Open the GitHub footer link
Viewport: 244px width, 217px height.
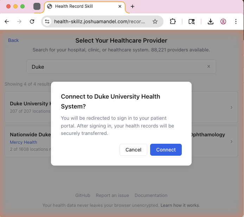[83, 195]
